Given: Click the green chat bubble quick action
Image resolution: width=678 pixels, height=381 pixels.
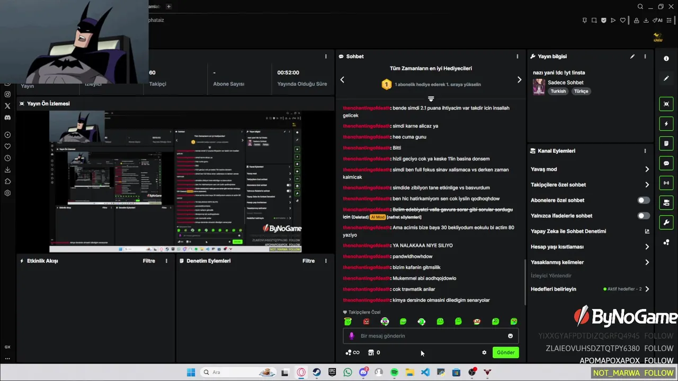Looking at the screenshot, I should [x=666, y=164].
